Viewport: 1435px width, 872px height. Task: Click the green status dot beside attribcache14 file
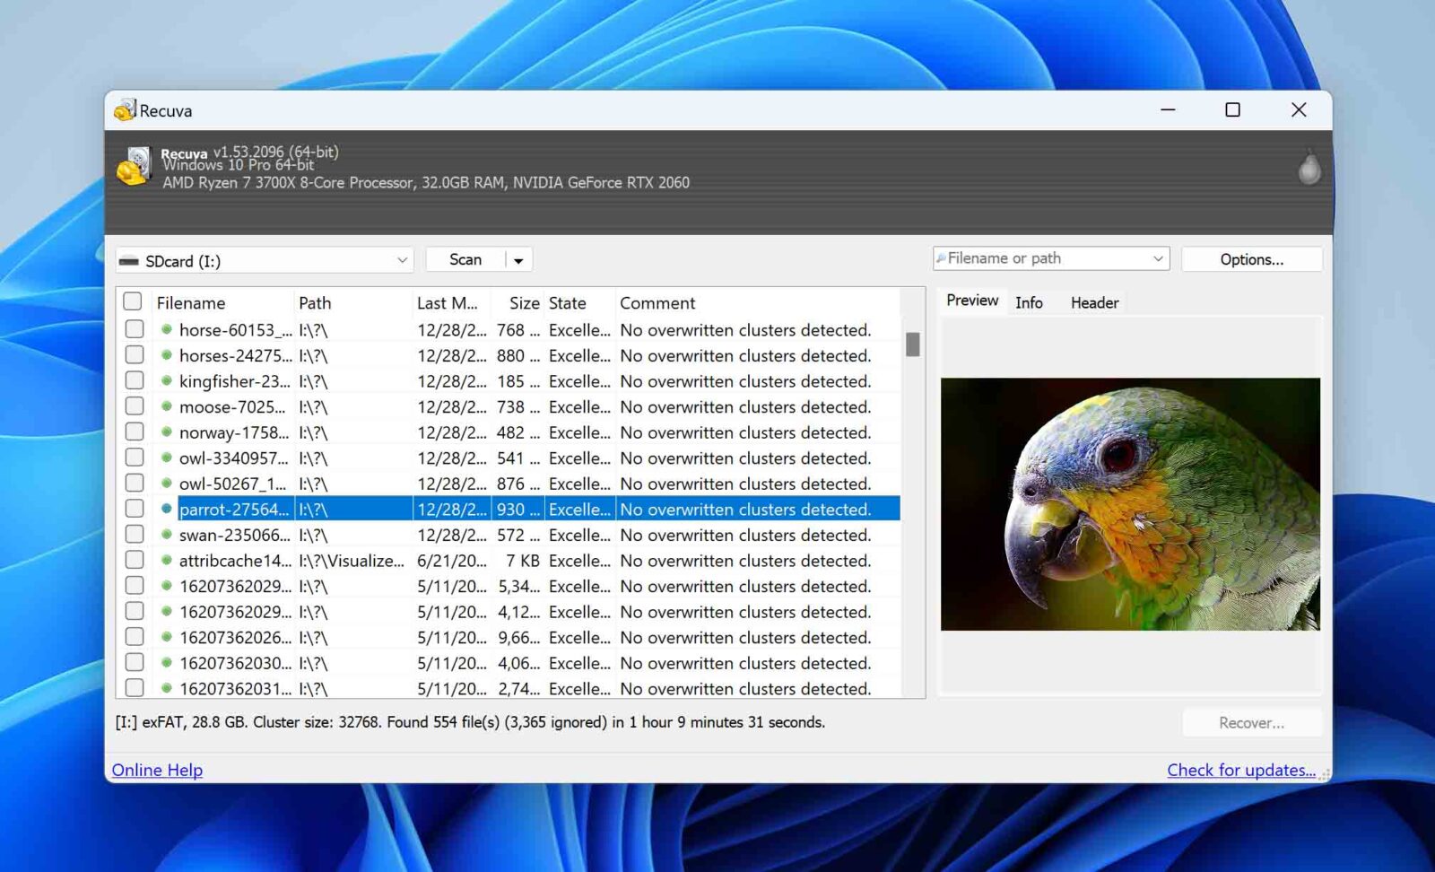[167, 560]
